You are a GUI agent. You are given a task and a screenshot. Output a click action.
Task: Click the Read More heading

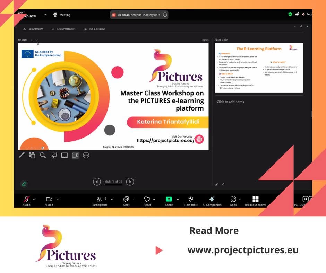[214, 231]
